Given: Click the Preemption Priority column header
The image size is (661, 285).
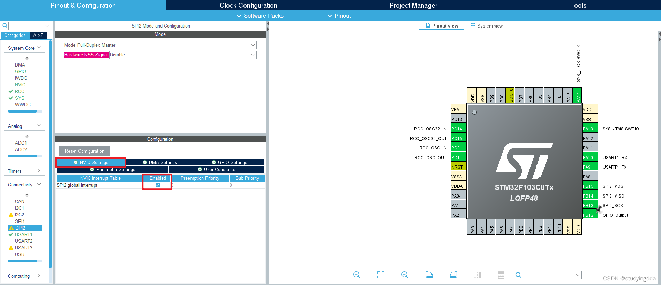Looking at the screenshot, I should pyautogui.click(x=200, y=178).
